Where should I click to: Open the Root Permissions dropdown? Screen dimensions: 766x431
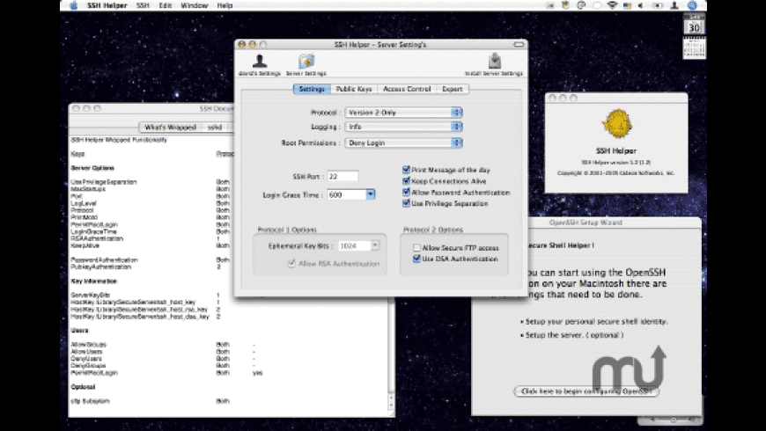(403, 143)
